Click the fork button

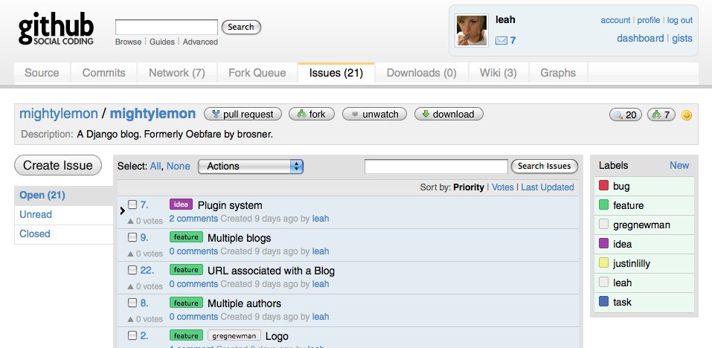[x=312, y=115]
